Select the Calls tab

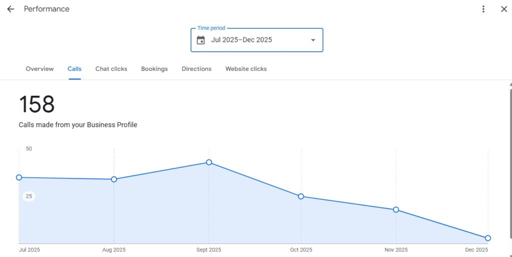[x=74, y=69]
